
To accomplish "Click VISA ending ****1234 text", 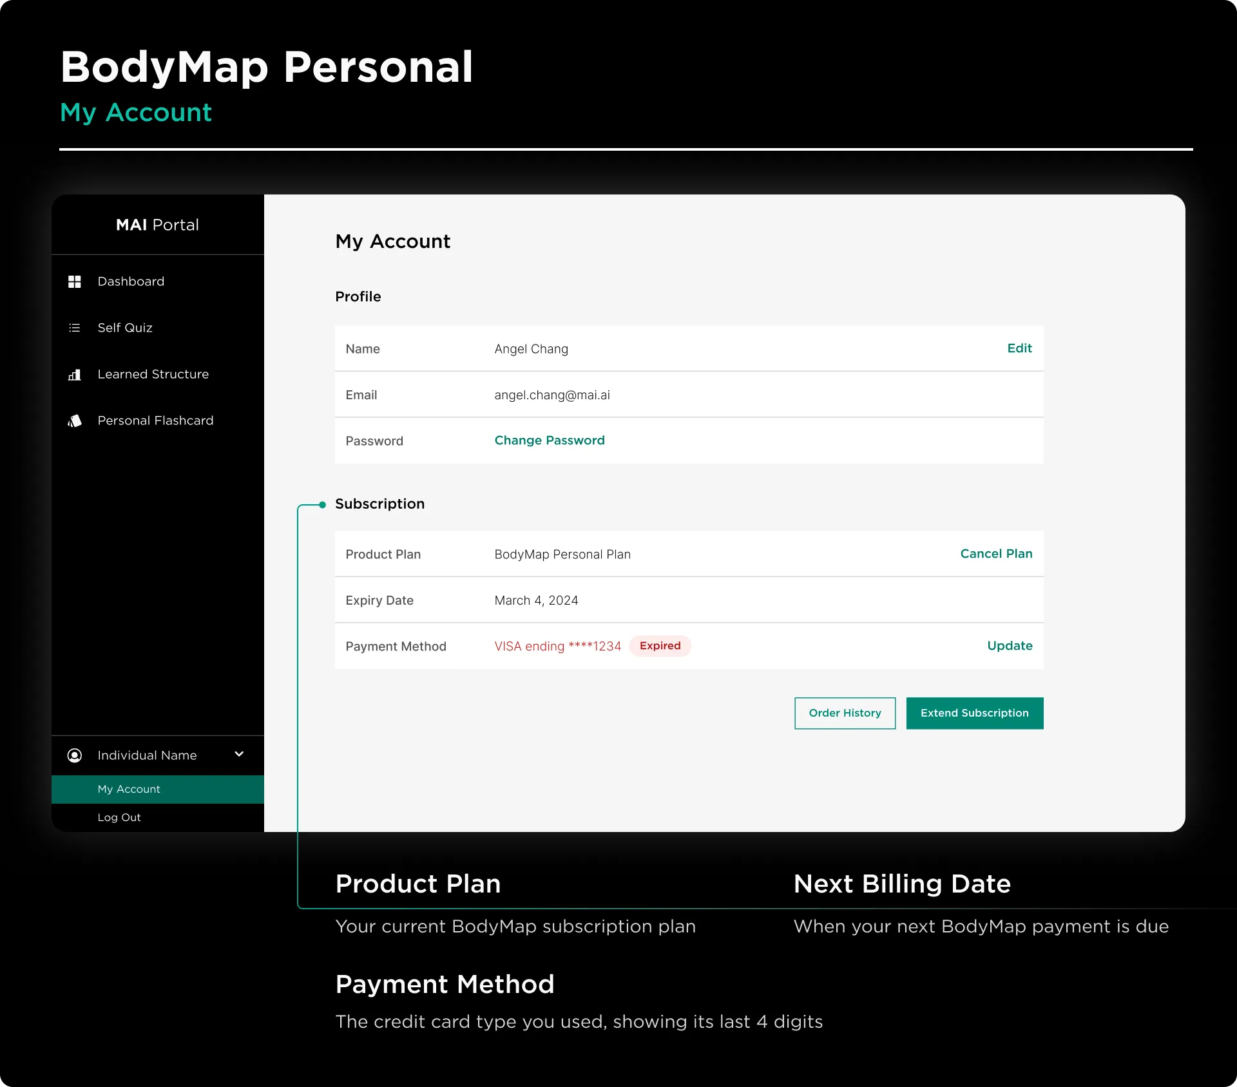I will (x=557, y=647).
